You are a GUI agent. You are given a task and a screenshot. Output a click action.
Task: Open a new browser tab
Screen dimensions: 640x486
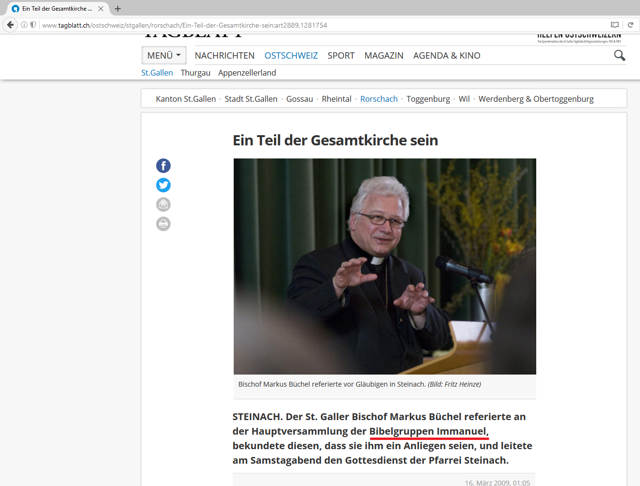[118, 9]
